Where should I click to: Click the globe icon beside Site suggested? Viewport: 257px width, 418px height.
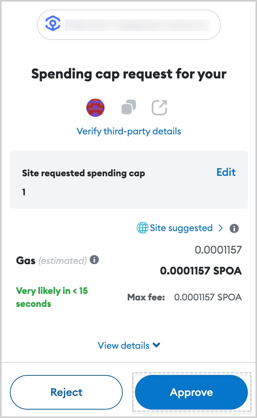click(143, 228)
